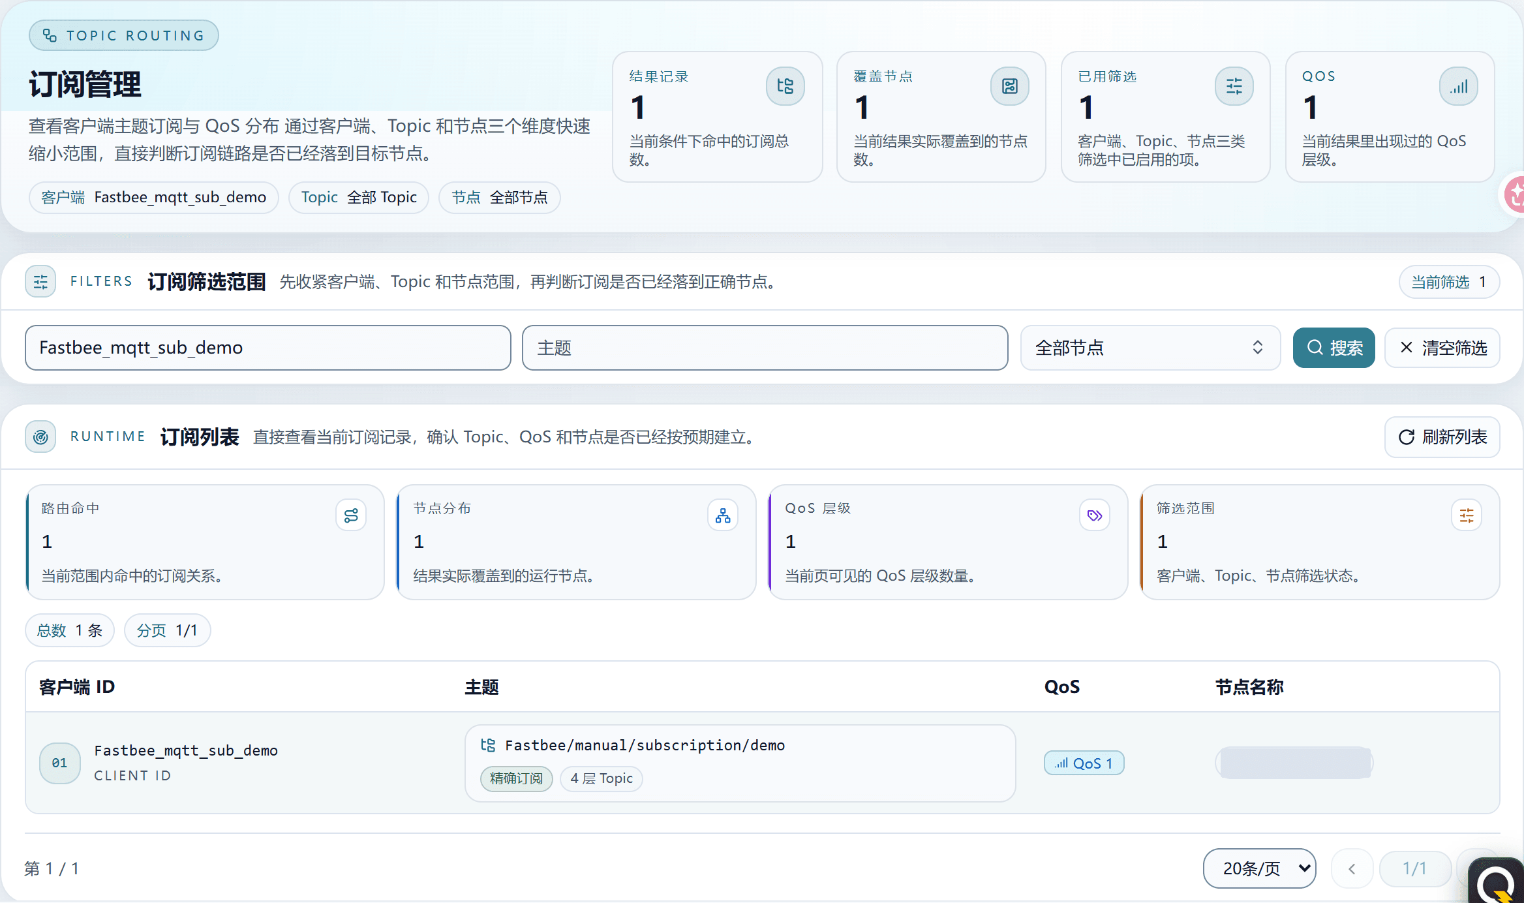Click the QoS signal bars card icon
1524x903 pixels.
pos(1459,86)
